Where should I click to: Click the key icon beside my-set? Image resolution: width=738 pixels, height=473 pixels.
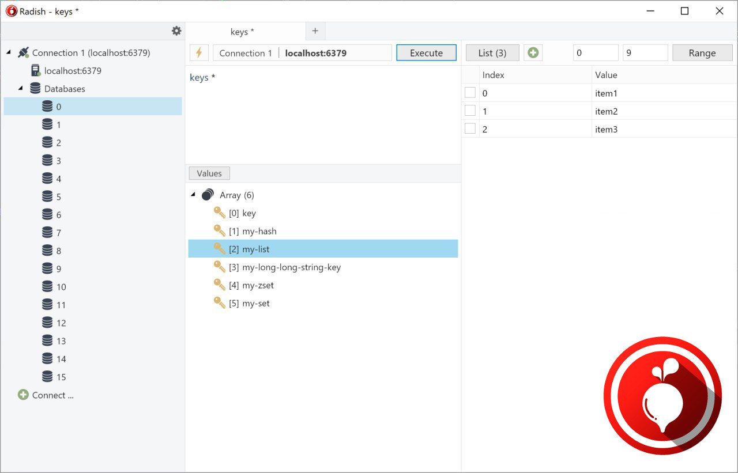(x=220, y=303)
